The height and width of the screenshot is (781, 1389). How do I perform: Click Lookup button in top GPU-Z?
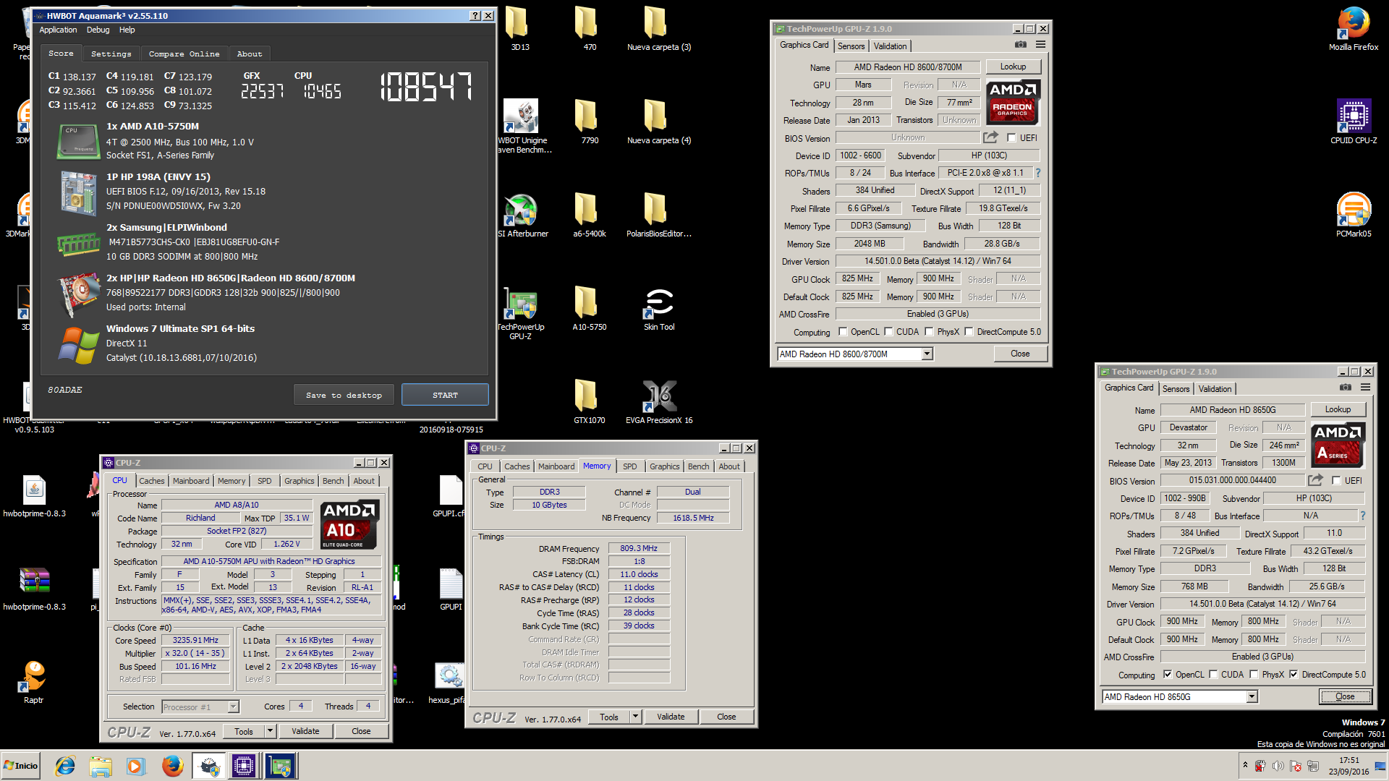(x=1013, y=67)
